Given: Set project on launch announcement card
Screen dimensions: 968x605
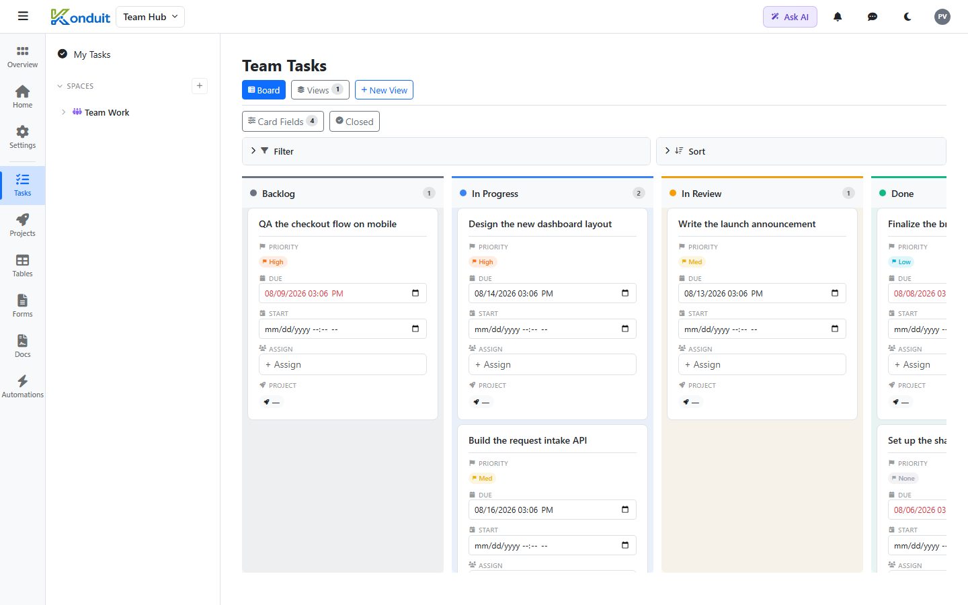Looking at the screenshot, I should coord(691,402).
